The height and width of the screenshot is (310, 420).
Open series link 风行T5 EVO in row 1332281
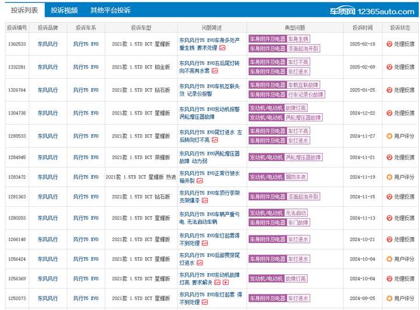click(86, 67)
